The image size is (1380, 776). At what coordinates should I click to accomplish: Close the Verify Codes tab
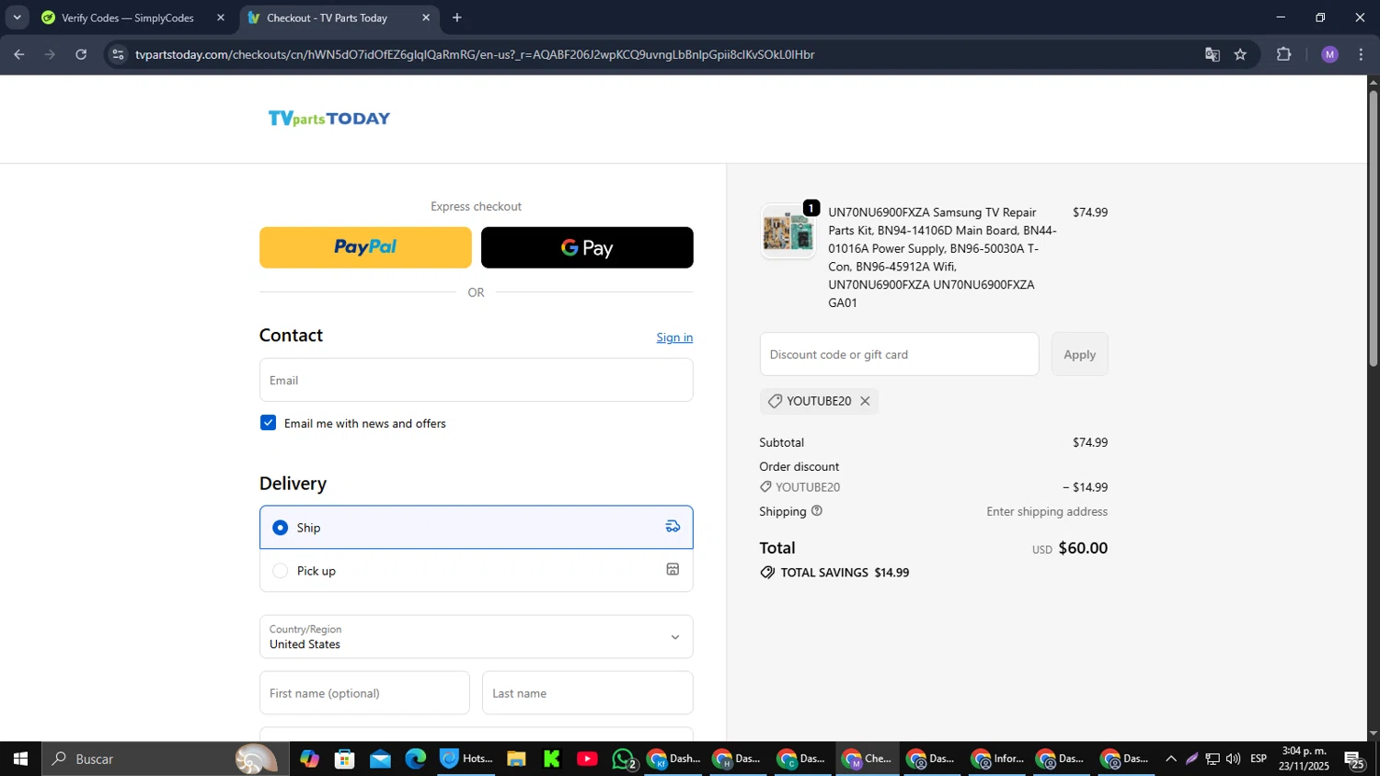click(221, 17)
